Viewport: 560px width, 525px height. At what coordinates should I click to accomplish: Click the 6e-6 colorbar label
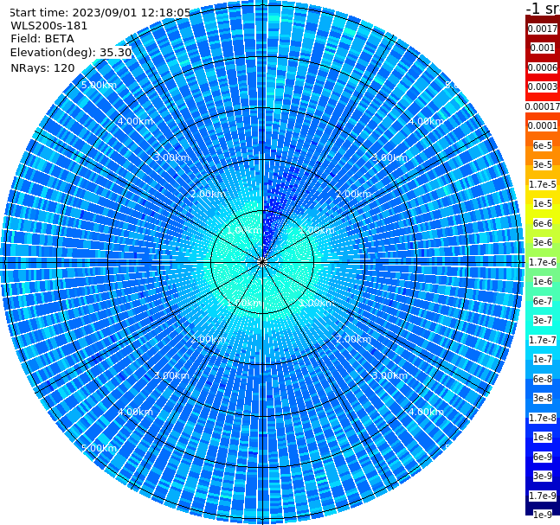pyautogui.click(x=543, y=223)
